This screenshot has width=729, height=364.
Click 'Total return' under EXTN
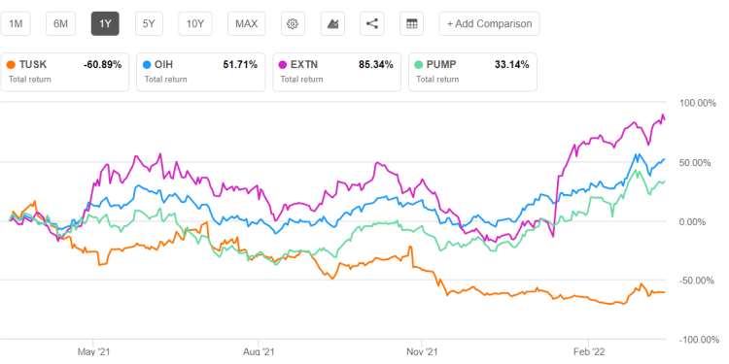pos(301,80)
